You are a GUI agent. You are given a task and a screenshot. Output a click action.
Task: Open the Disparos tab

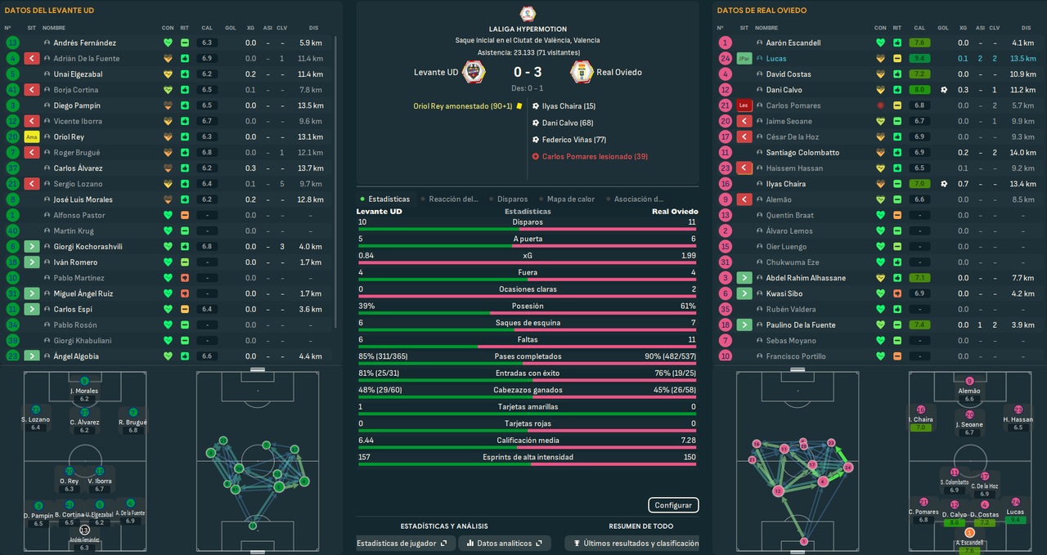tap(509, 199)
